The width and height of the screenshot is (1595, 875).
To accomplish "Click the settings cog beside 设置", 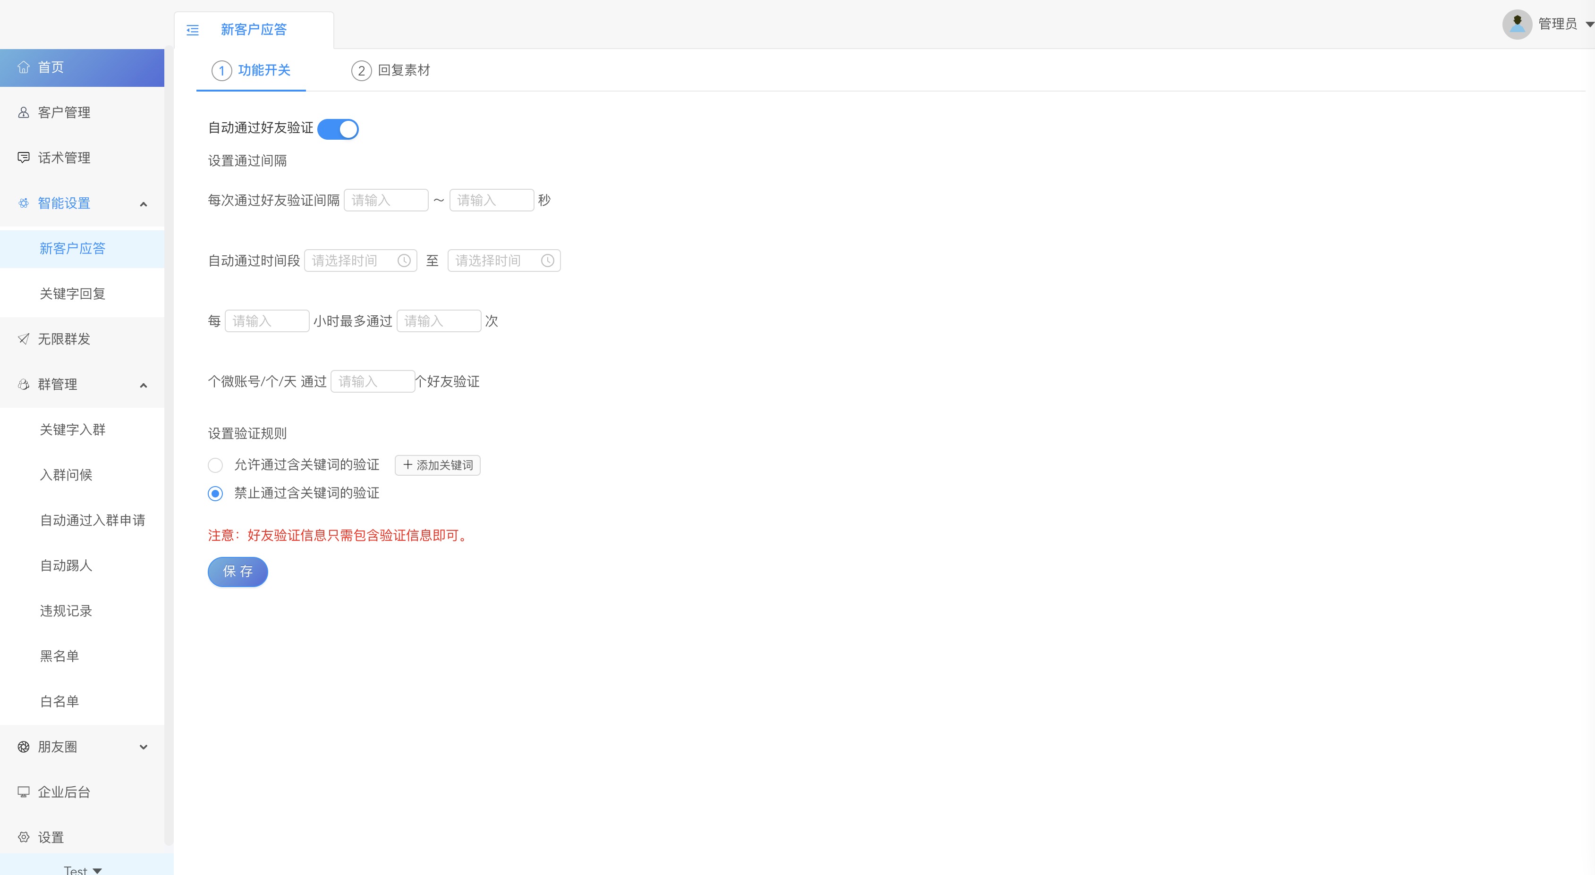I will 24,837.
